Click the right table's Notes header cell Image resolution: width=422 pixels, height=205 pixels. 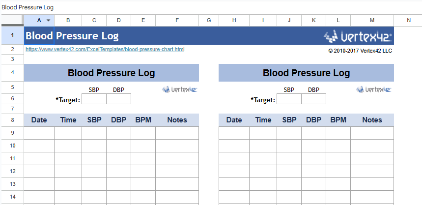tap(372, 120)
